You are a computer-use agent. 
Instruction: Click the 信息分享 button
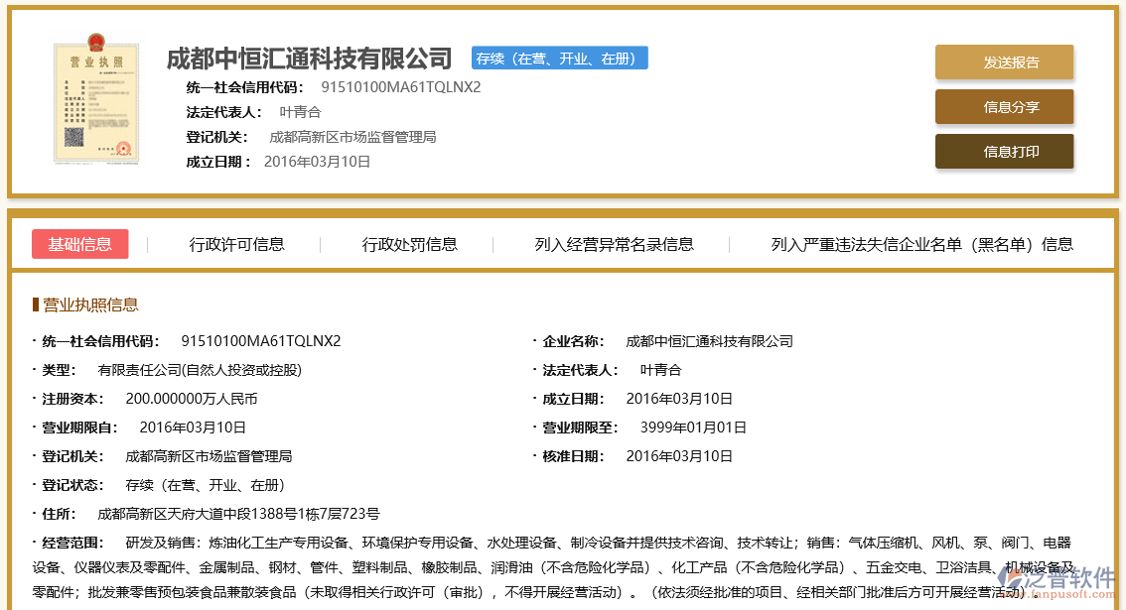coord(1004,107)
